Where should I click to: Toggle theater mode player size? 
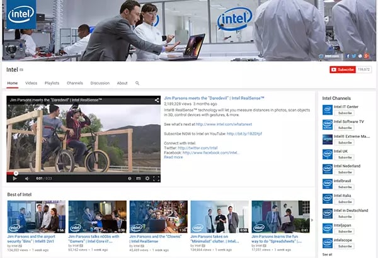(x=139, y=179)
